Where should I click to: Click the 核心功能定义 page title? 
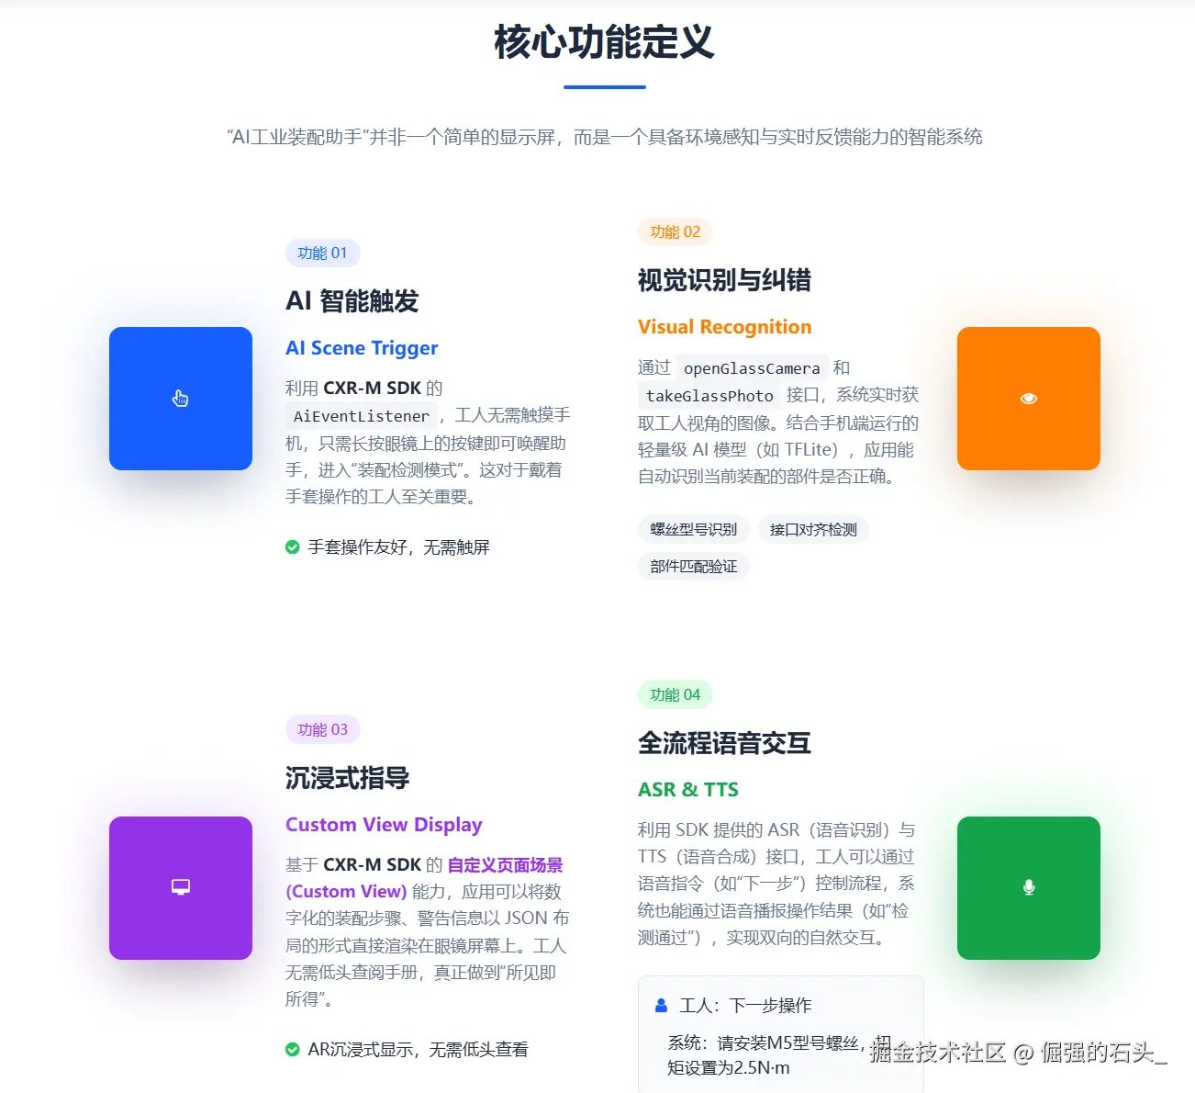pos(605,42)
